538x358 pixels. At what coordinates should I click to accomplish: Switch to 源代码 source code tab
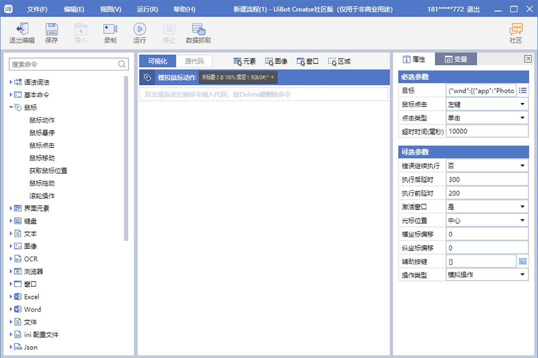point(194,61)
